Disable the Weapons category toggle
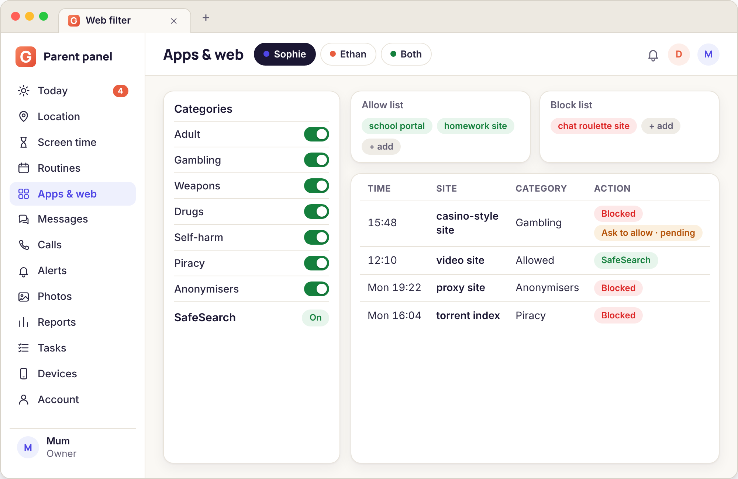738x479 pixels. click(x=317, y=186)
